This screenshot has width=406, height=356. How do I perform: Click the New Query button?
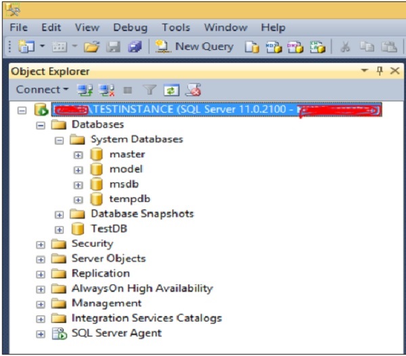coord(194,47)
